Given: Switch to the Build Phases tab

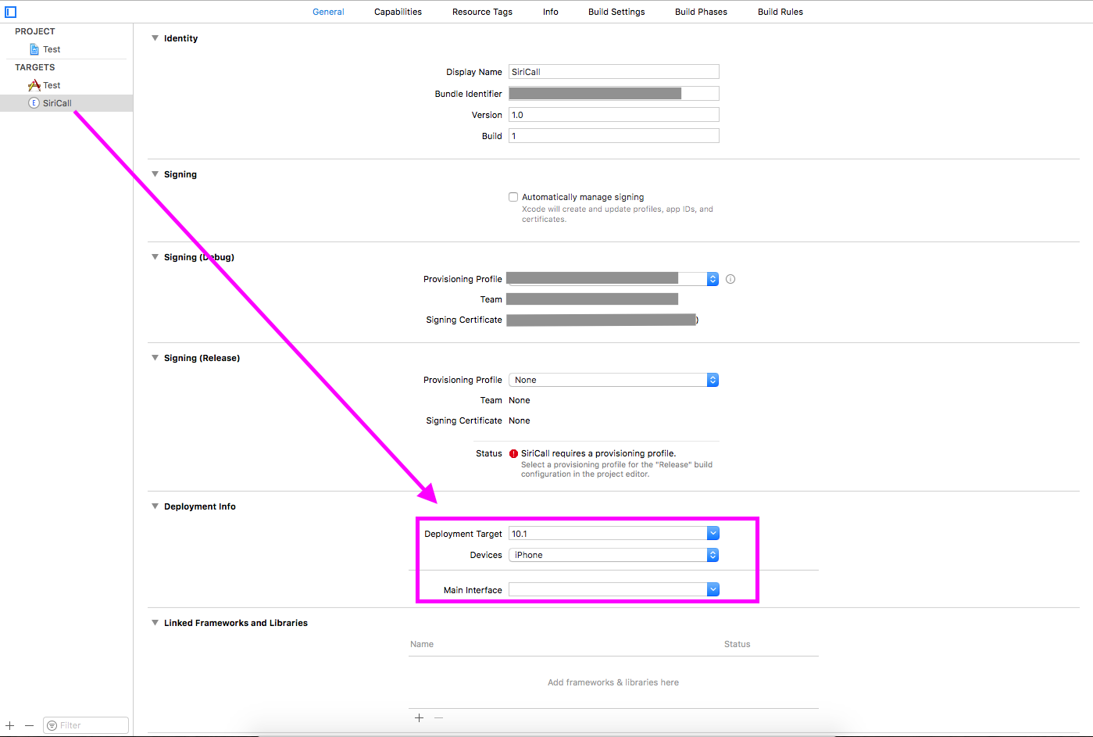Looking at the screenshot, I should coord(701,12).
